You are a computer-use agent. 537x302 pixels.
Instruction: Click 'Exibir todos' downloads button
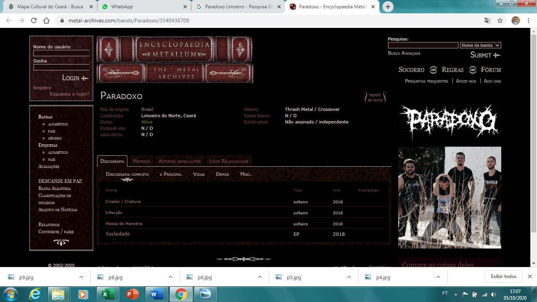coord(504,276)
